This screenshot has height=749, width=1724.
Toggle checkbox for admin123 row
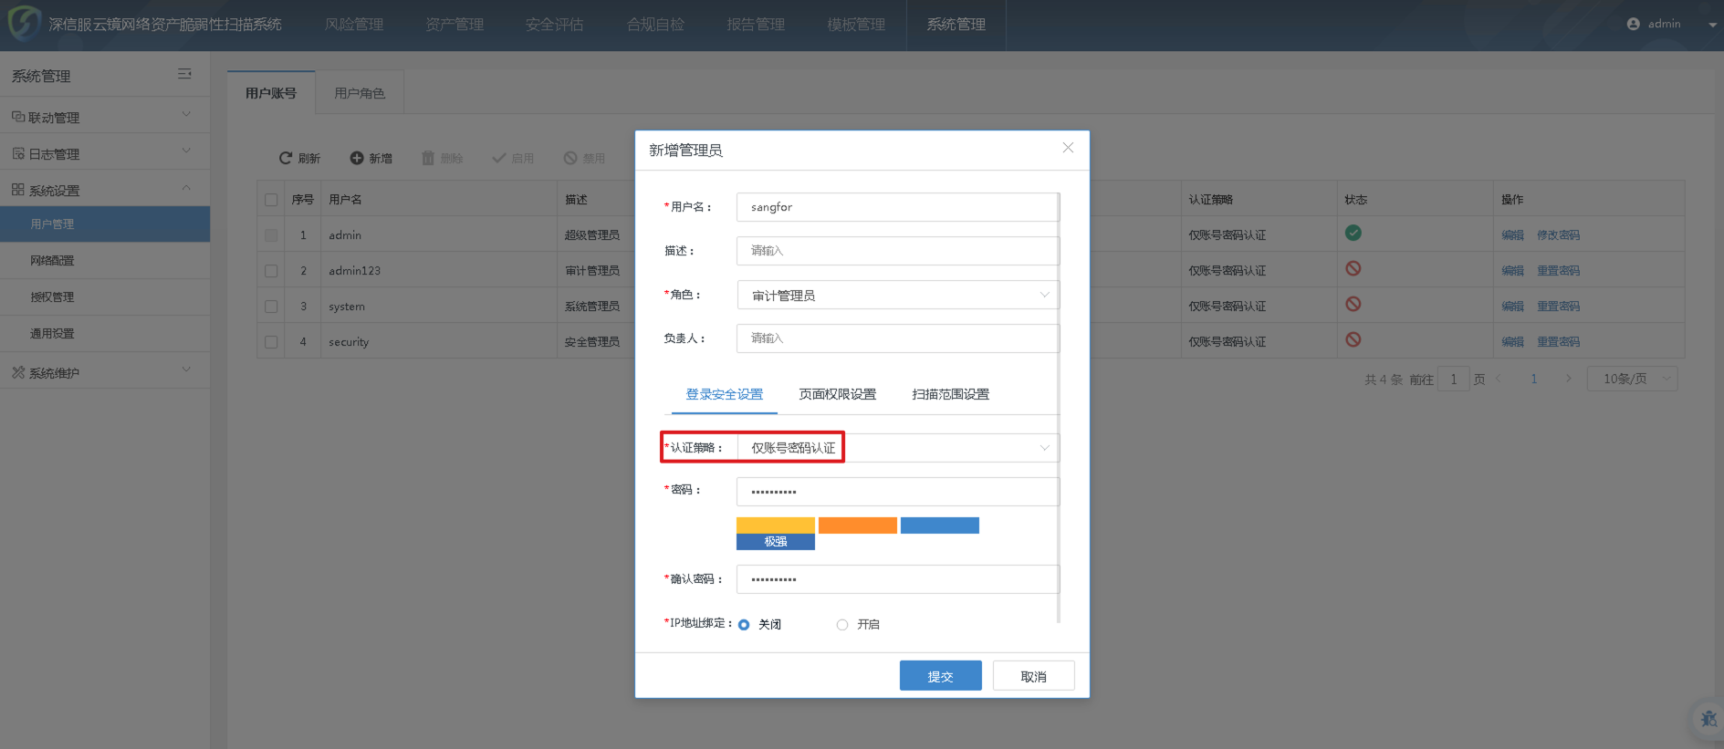271,271
